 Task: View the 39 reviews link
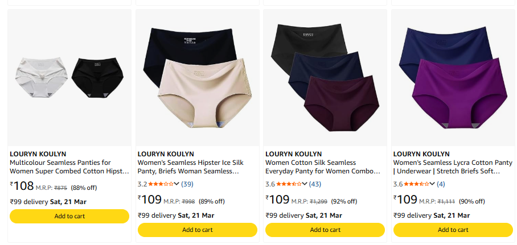coord(187,184)
